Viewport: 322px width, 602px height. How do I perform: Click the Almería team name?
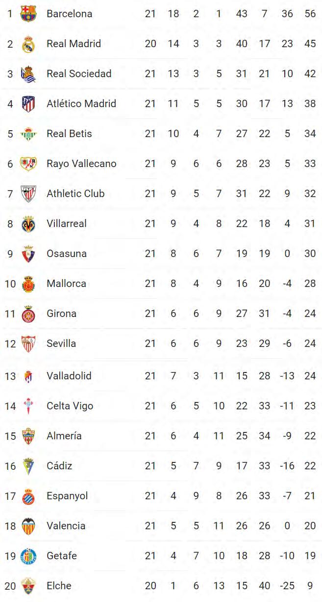pos(64,436)
